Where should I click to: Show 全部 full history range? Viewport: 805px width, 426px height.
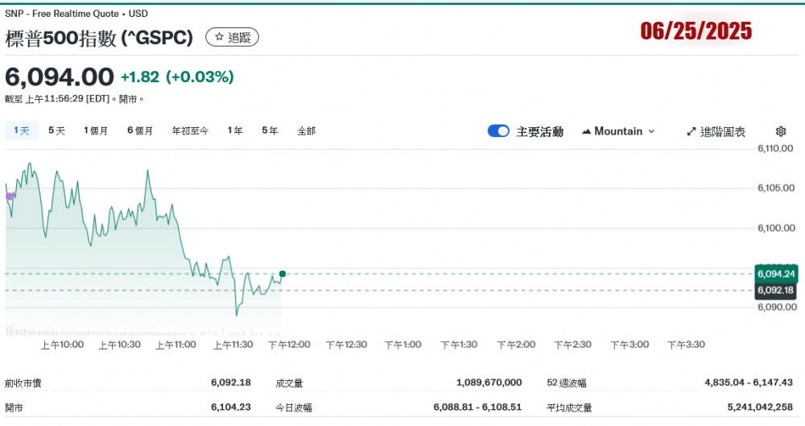tap(306, 130)
